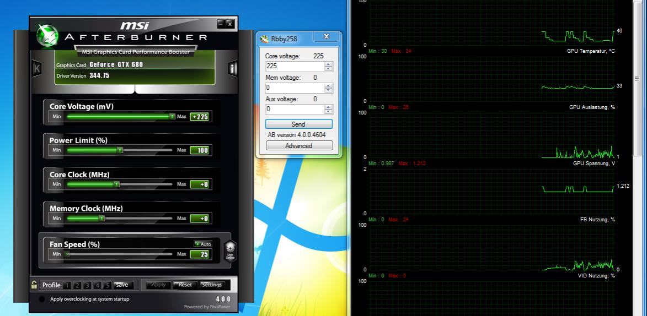The height and width of the screenshot is (316, 647).
Task: Click the Core Voltage +225 value box
Action: pyautogui.click(x=200, y=117)
